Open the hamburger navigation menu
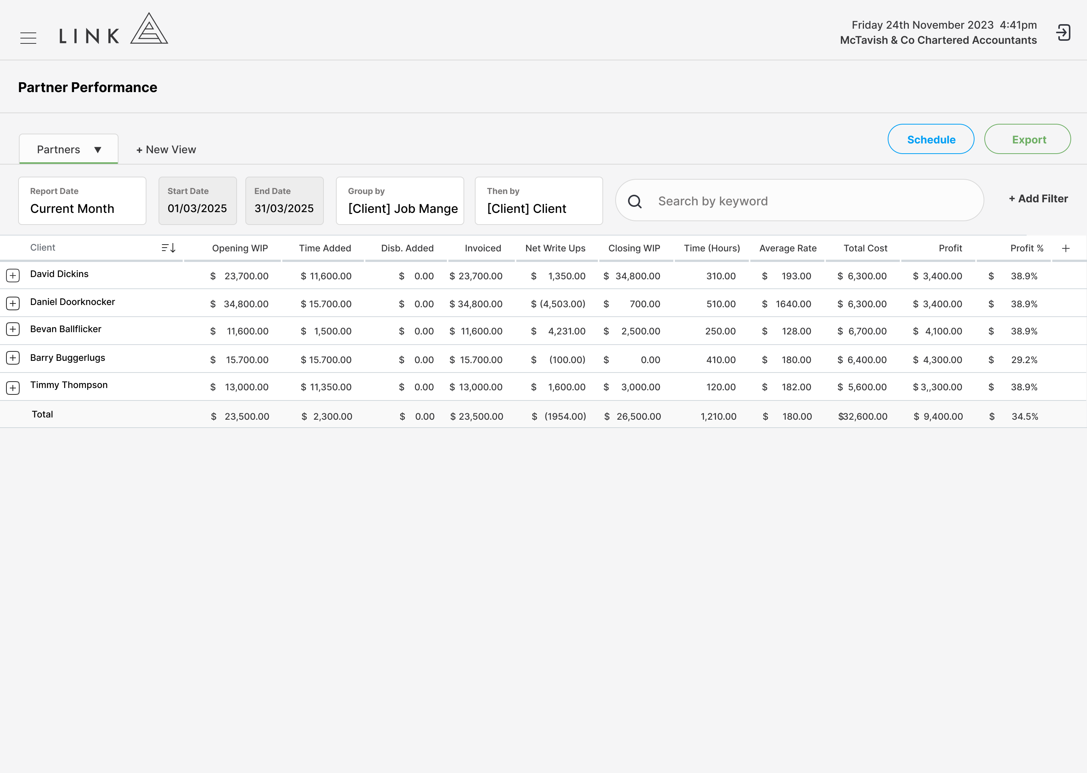 pos(28,38)
